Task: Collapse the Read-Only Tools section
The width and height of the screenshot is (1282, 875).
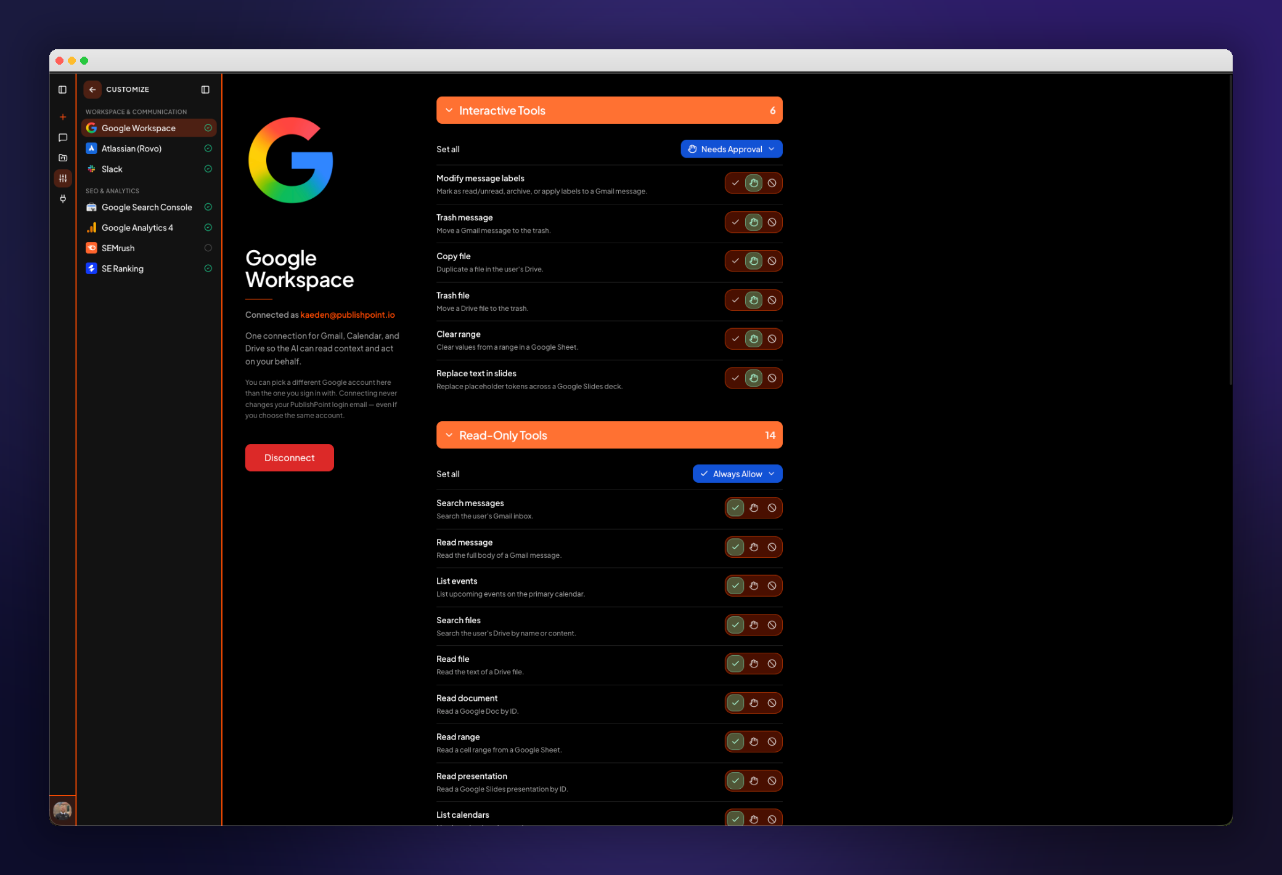Action: point(609,435)
